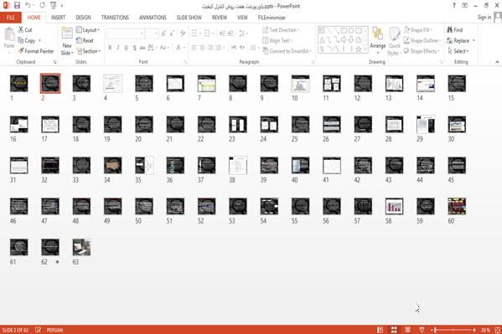Screen dimensions: 502x334
Task: Click the Format Painter brush icon
Action: pos(21,51)
